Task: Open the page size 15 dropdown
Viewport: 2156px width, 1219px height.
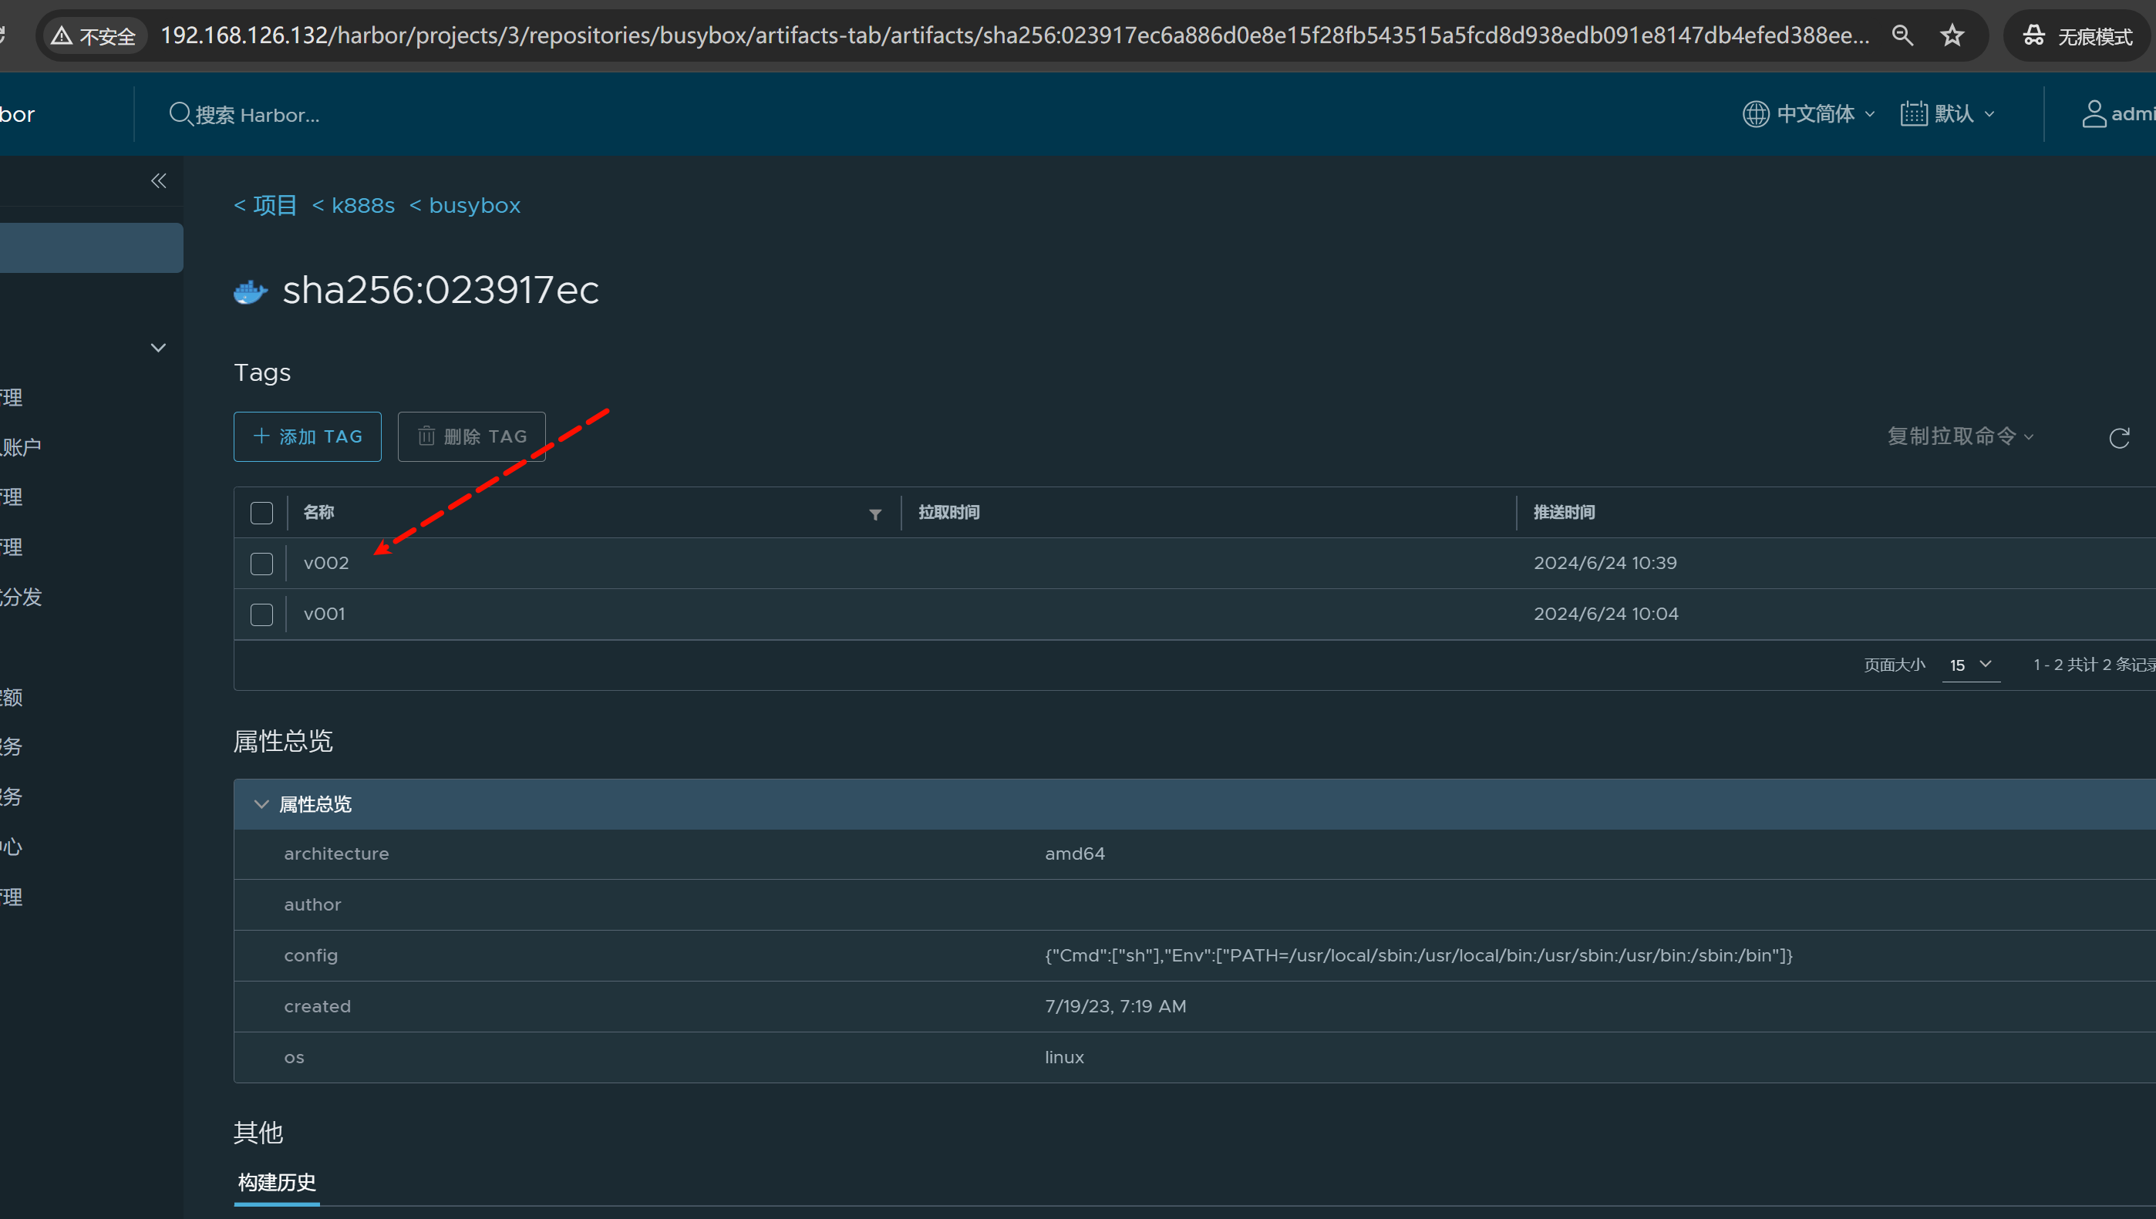Action: click(x=1970, y=665)
